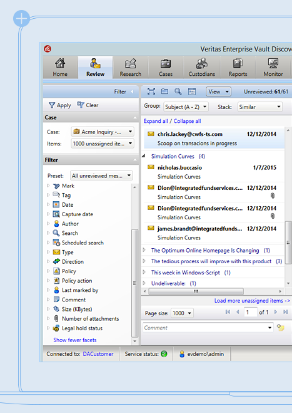Image resolution: width=292 pixels, height=413 pixels.
Task: Collapse the Simulation Curves group
Action: (144, 156)
